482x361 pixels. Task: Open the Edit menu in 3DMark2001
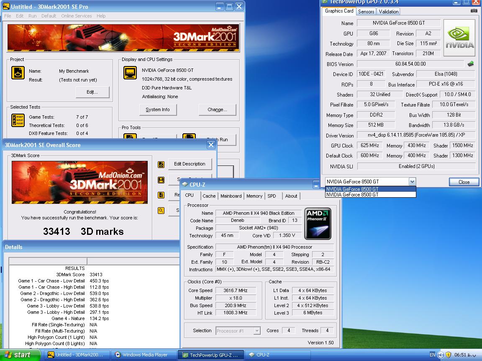pyautogui.click(x=20, y=16)
